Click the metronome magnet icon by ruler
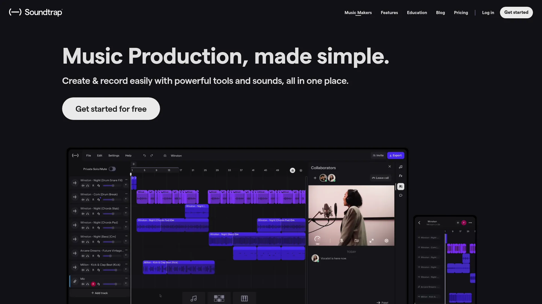This screenshot has width=542, height=304. click(292, 170)
